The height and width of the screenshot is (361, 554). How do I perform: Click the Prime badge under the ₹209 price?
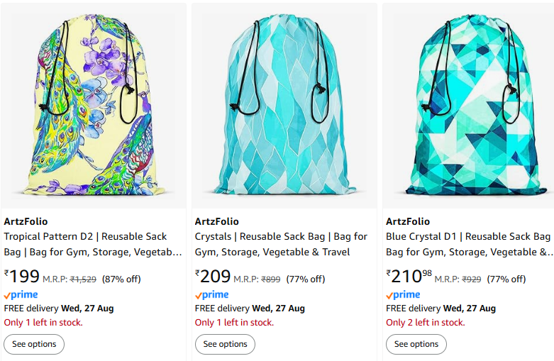(212, 294)
